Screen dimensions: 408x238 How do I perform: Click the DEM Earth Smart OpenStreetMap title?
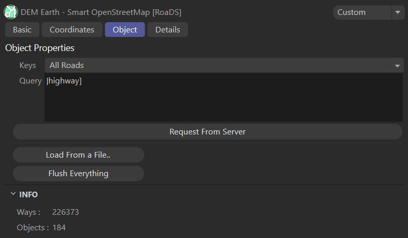pos(101,12)
